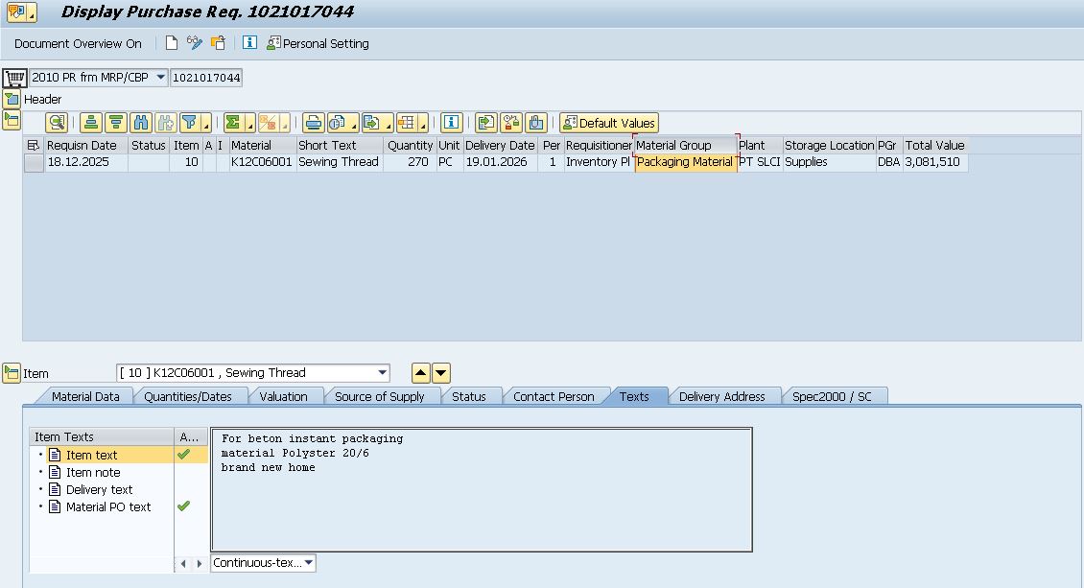Click the Set Filter funnel icon
The image size is (1084, 588).
(x=190, y=123)
